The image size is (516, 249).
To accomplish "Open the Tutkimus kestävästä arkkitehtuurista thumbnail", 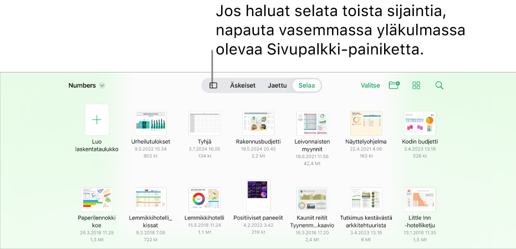I will point(366,199).
